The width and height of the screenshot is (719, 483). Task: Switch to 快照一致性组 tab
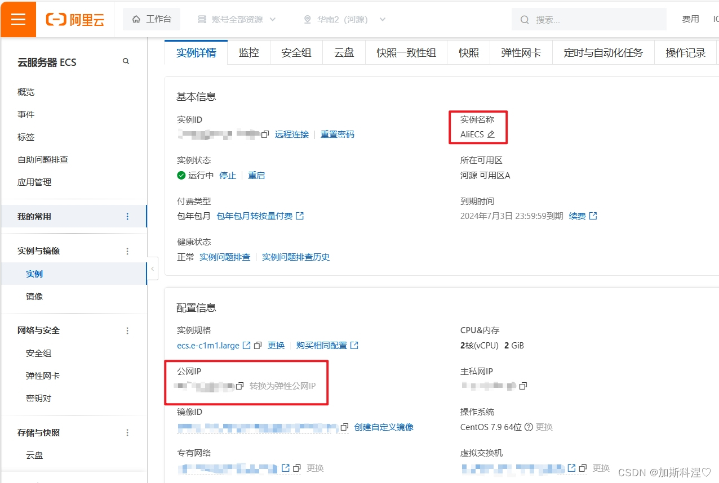click(x=406, y=53)
